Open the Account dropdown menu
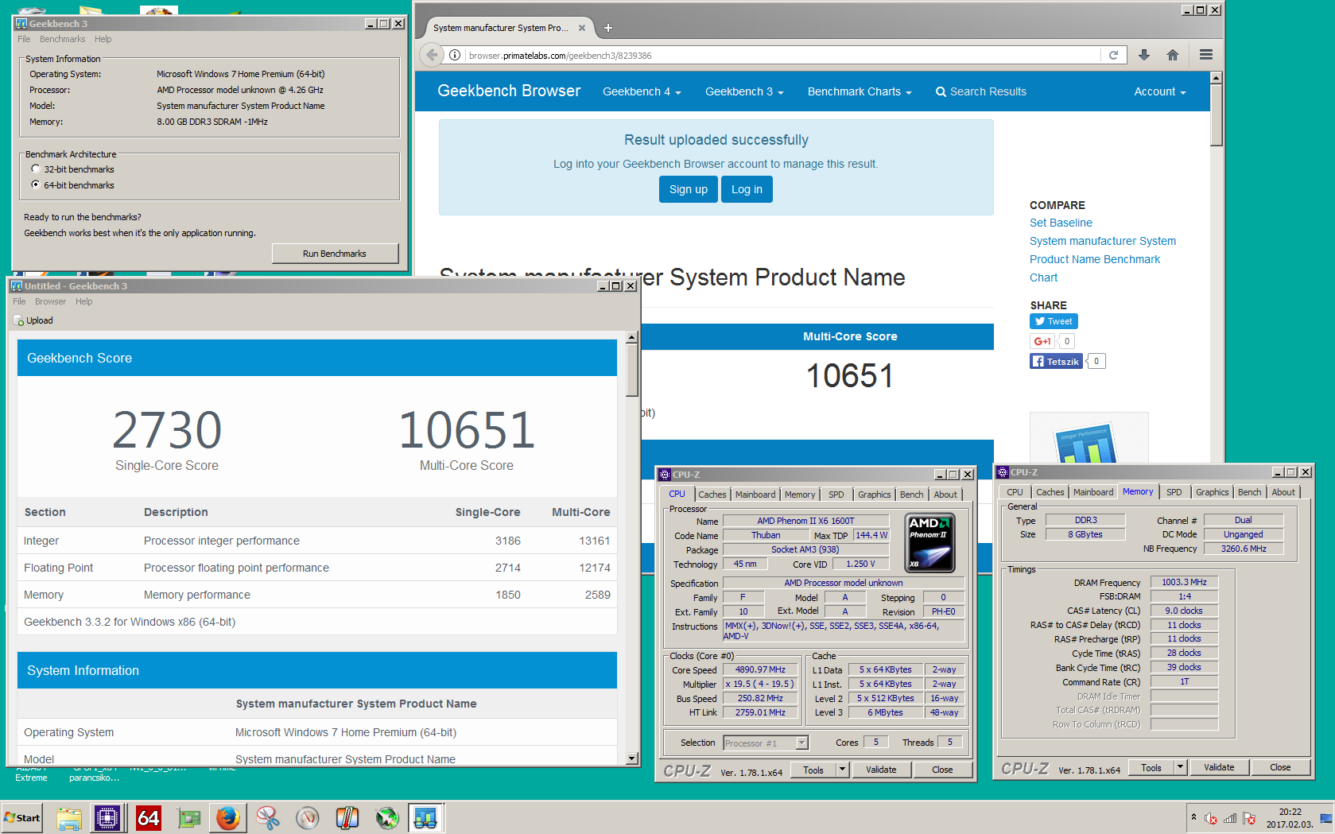The height and width of the screenshot is (834, 1335). point(1160,91)
